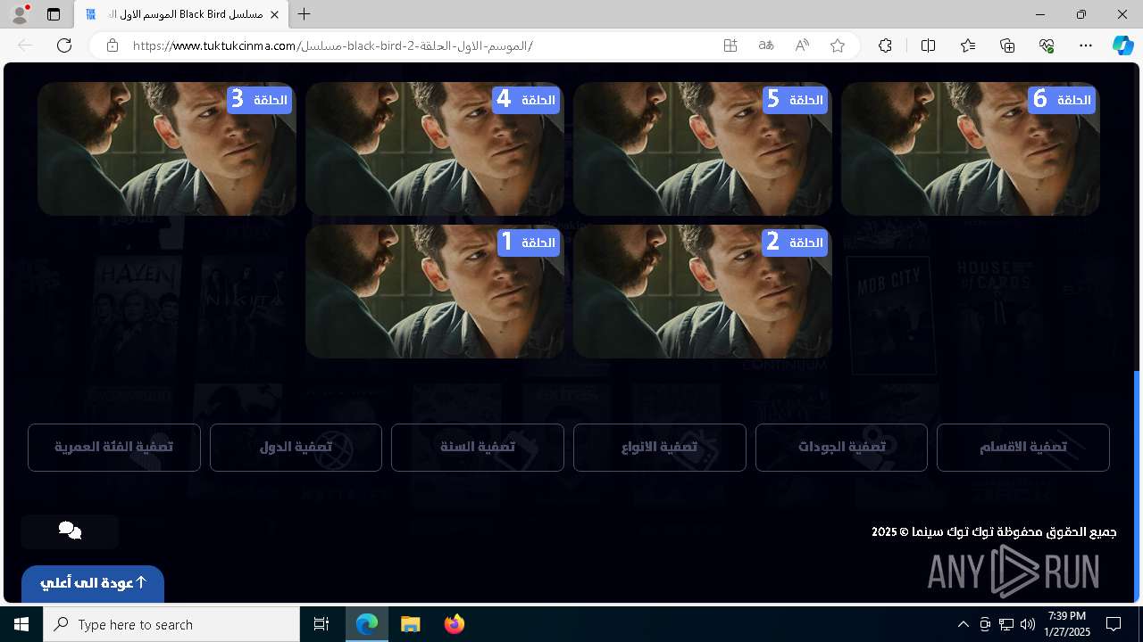The width and height of the screenshot is (1143, 642).
Task: Open a new tab with plus button
Action: (305, 14)
